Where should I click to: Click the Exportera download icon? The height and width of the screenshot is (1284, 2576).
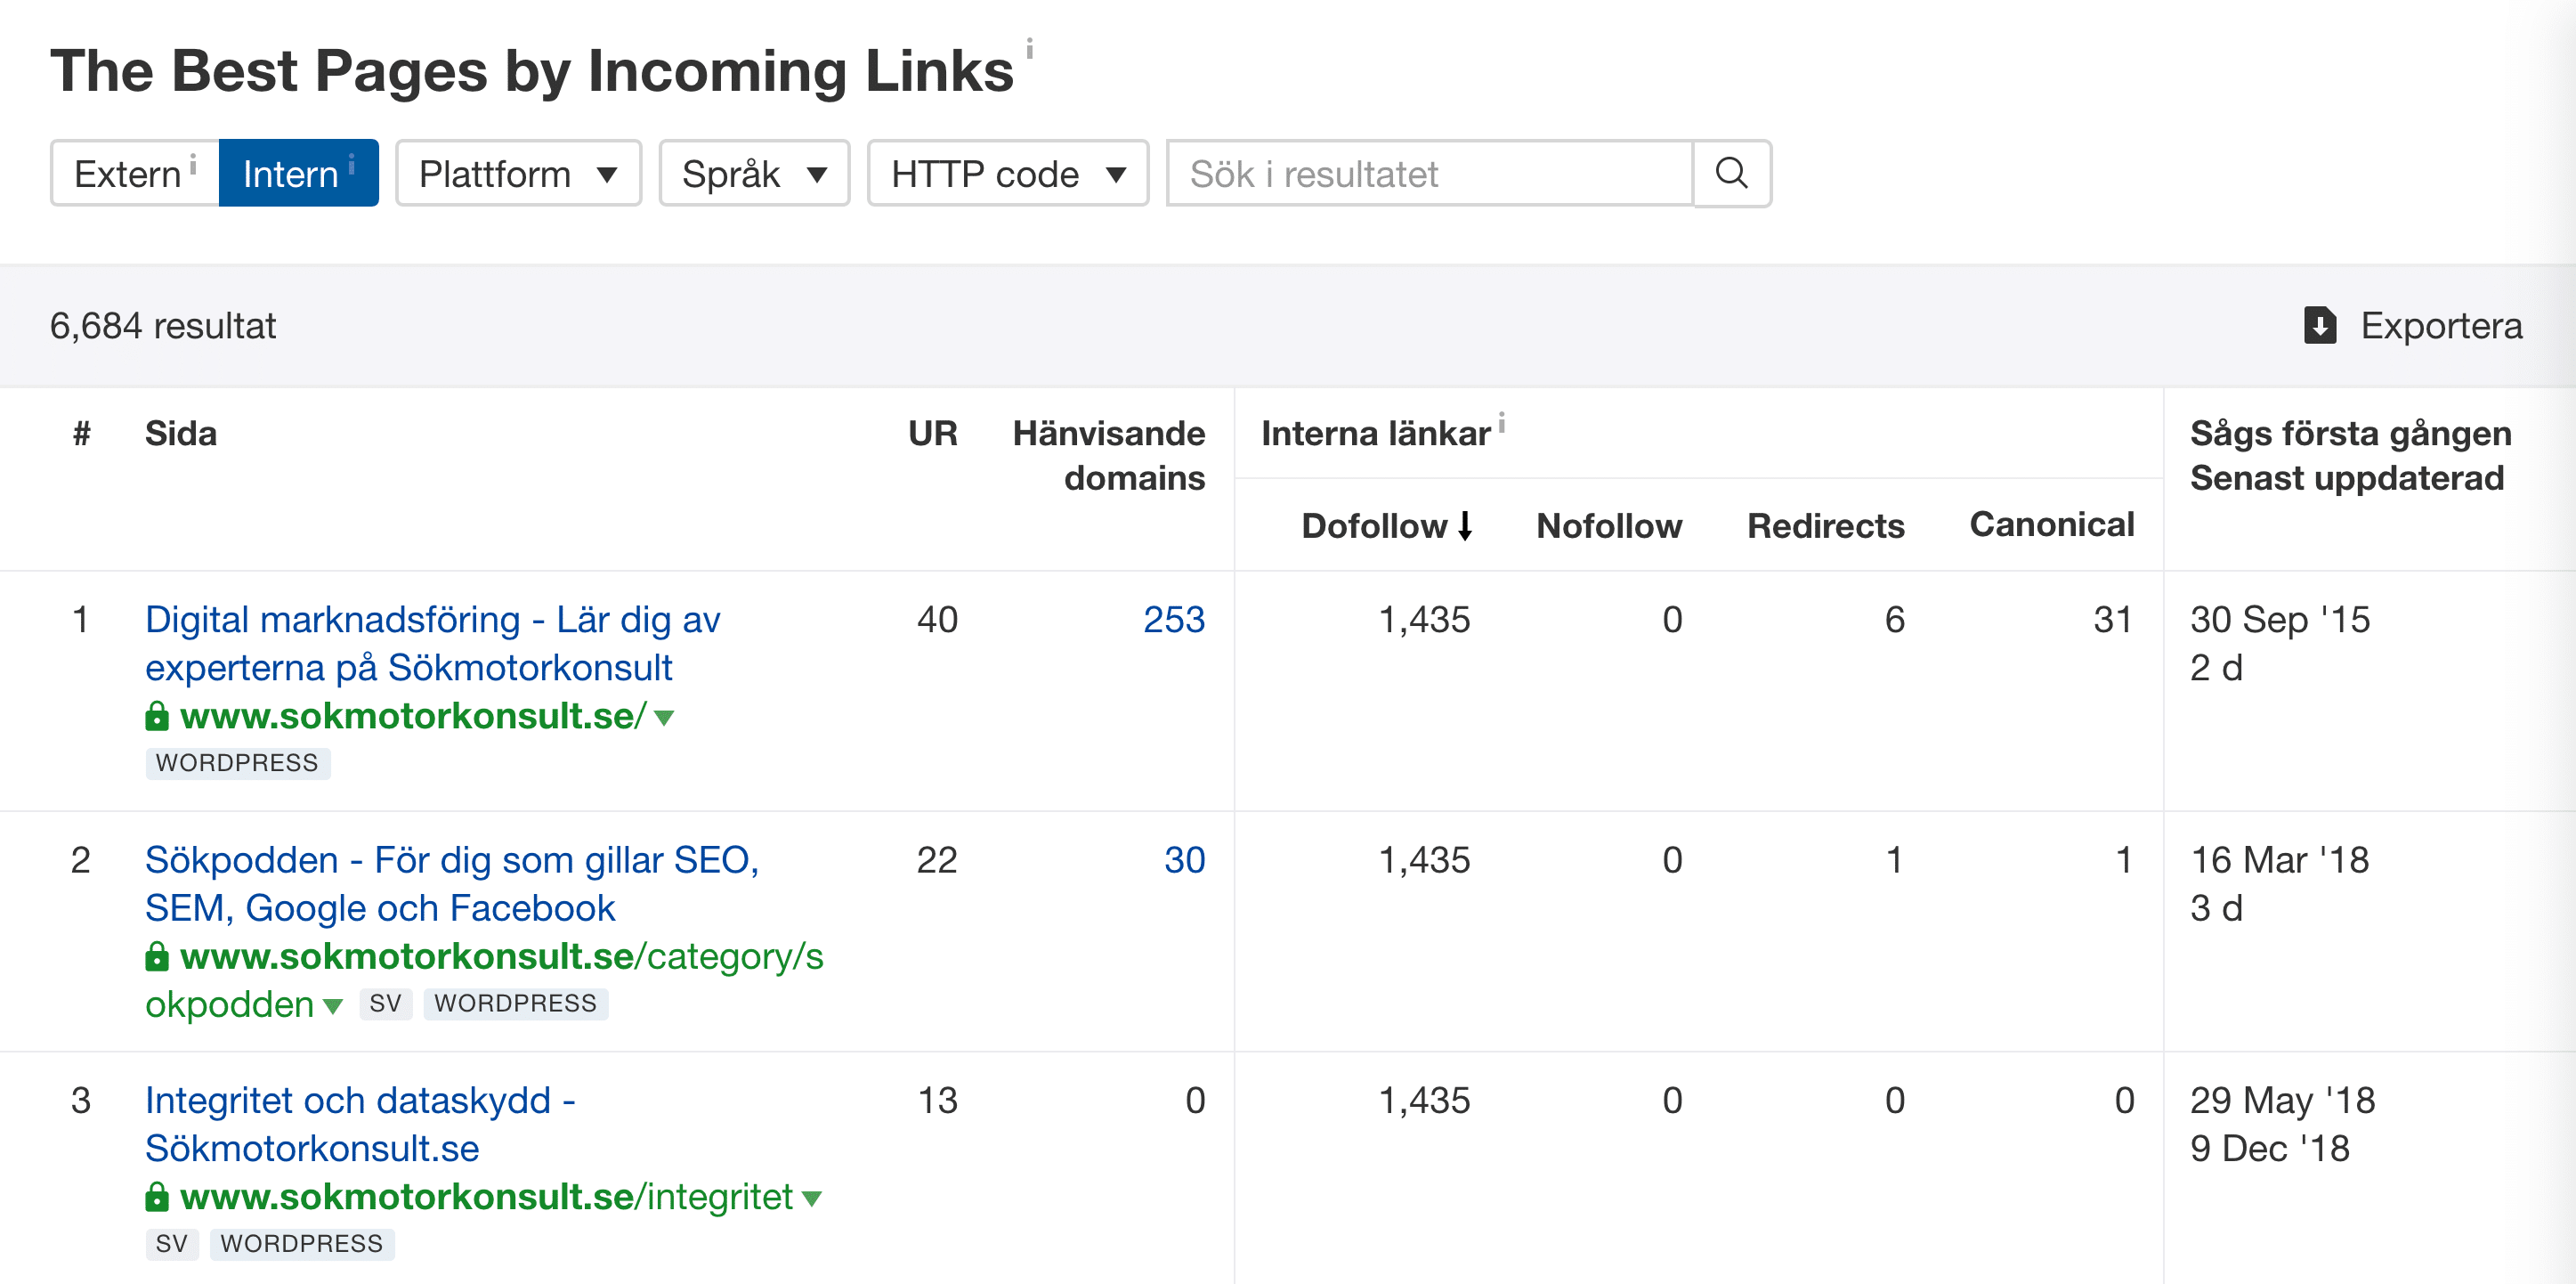[2319, 326]
